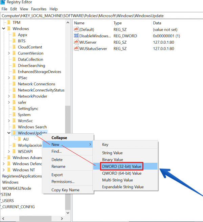Sort values by the Data column header
Viewport: 203px width, 222px height.
tap(177, 23)
